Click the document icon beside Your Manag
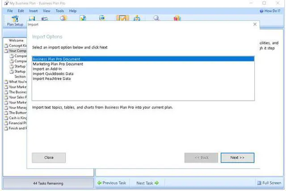 click(x=6, y=108)
